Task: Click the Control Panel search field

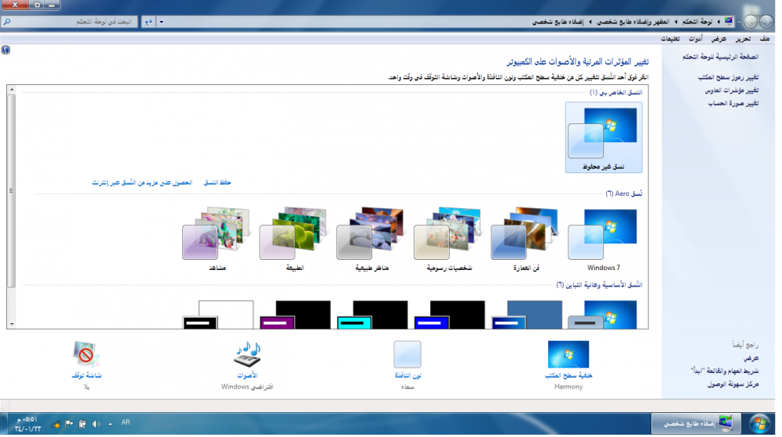Action: (70, 22)
